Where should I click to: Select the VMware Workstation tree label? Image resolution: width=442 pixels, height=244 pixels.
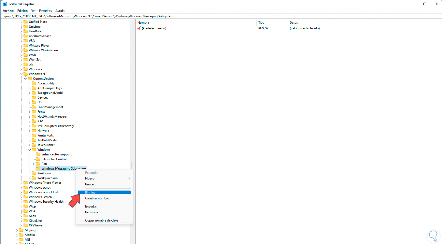coord(43,50)
